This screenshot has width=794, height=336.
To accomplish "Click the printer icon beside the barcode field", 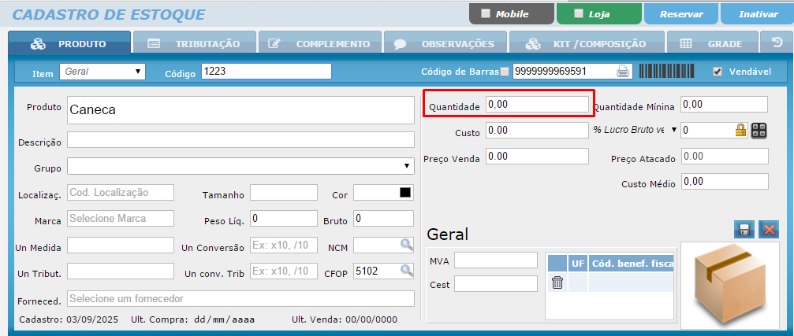I will click(x=623, y=72).
